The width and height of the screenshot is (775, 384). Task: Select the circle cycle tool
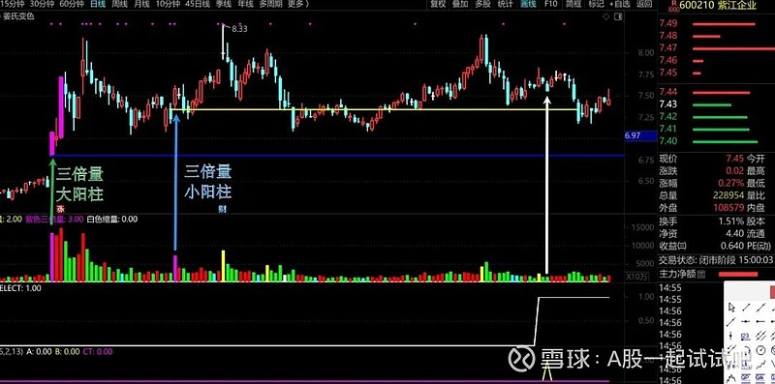[760, 350]
